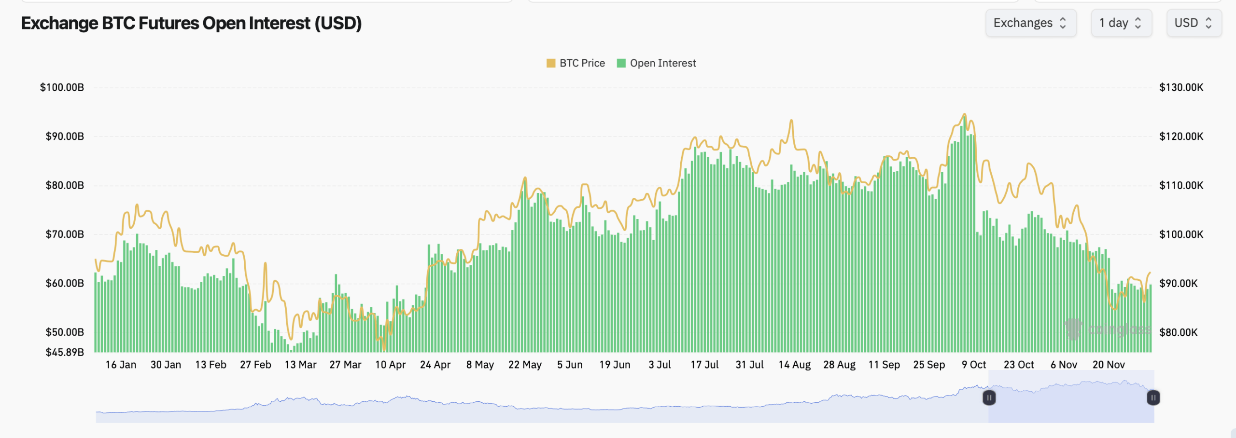The width and height of the screenshot is (1236, 438).
Task: Grab the left range slider handle
Action: click(x=989, y=397)
